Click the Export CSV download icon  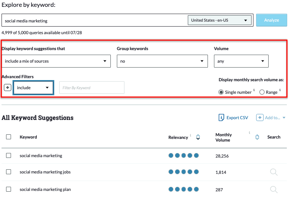(222, 118)
